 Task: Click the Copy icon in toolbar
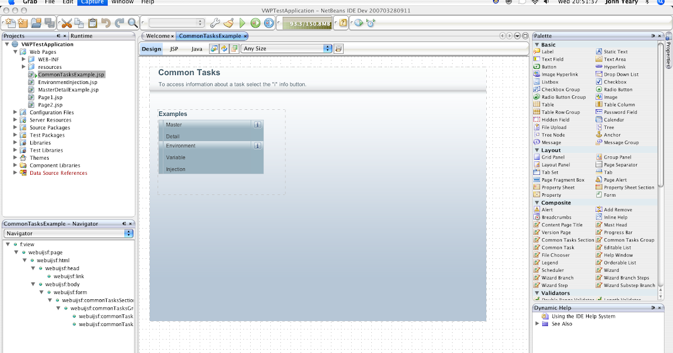tap(80, 23)
